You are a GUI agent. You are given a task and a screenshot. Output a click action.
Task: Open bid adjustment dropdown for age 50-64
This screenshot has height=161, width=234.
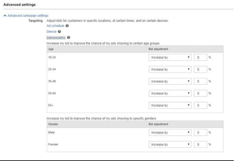coord(170,93)
